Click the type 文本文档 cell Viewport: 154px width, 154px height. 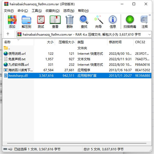[84, 59]
